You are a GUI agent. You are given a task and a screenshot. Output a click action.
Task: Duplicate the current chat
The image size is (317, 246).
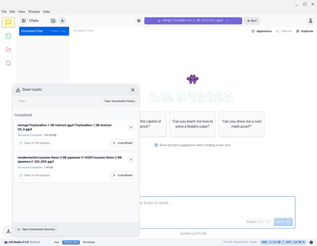[305, 31]
